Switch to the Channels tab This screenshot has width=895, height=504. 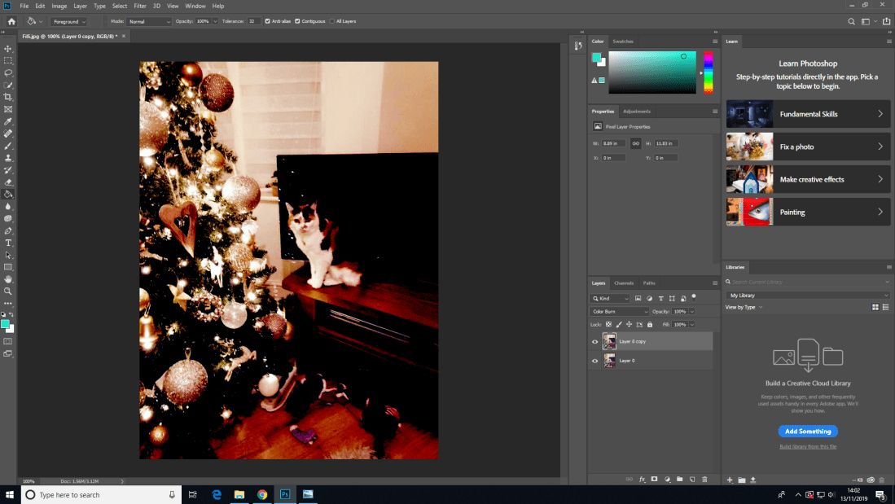[624, 283]
